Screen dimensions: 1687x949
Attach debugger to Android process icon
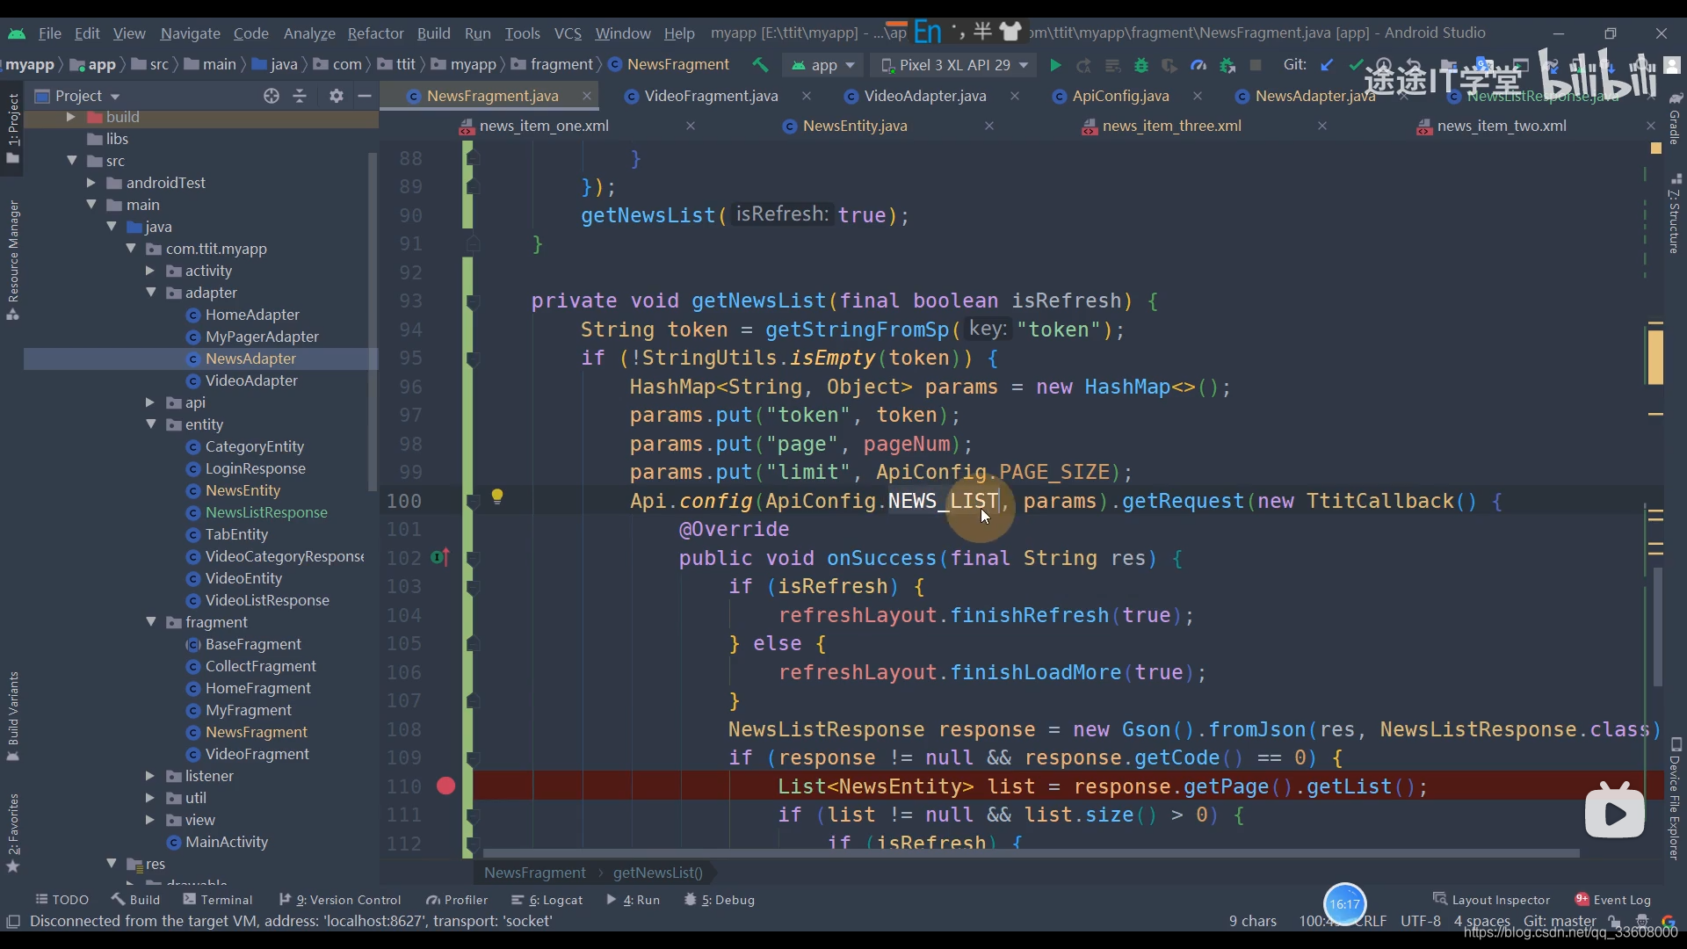pyautogui.click(x=1227, y=65)
